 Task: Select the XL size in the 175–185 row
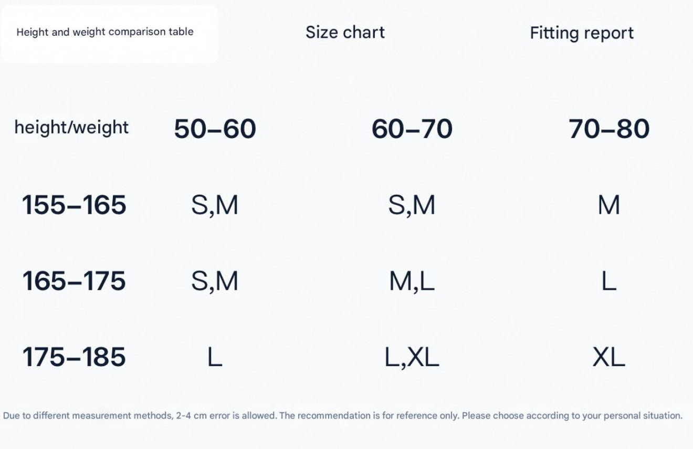tap(608, 358)
